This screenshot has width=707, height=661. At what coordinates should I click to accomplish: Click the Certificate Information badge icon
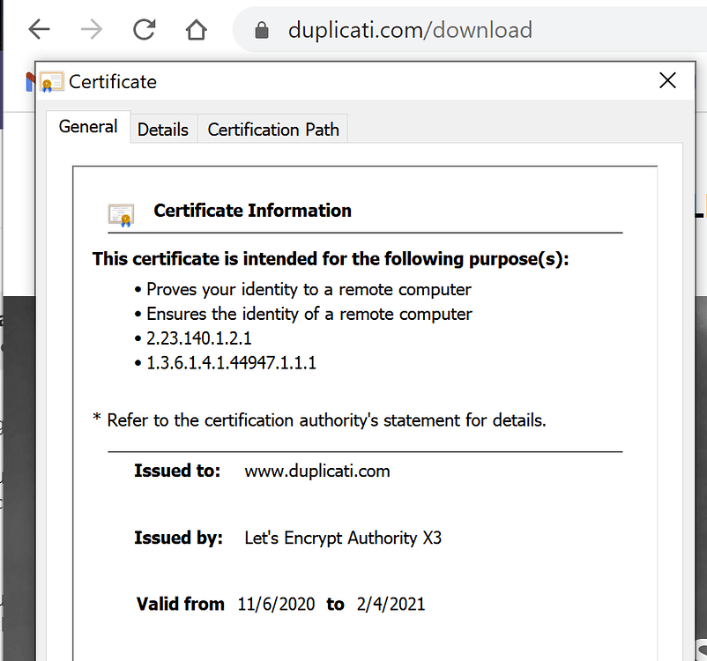click(121, 215)
